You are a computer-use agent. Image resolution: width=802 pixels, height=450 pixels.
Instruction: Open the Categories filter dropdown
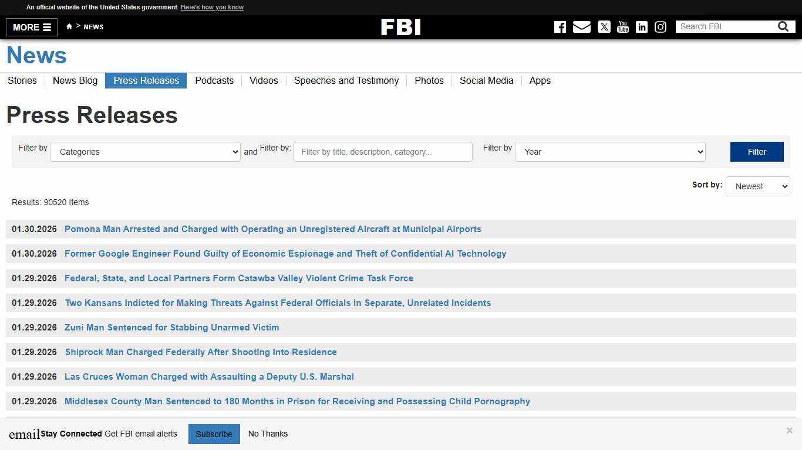[145, 152]
